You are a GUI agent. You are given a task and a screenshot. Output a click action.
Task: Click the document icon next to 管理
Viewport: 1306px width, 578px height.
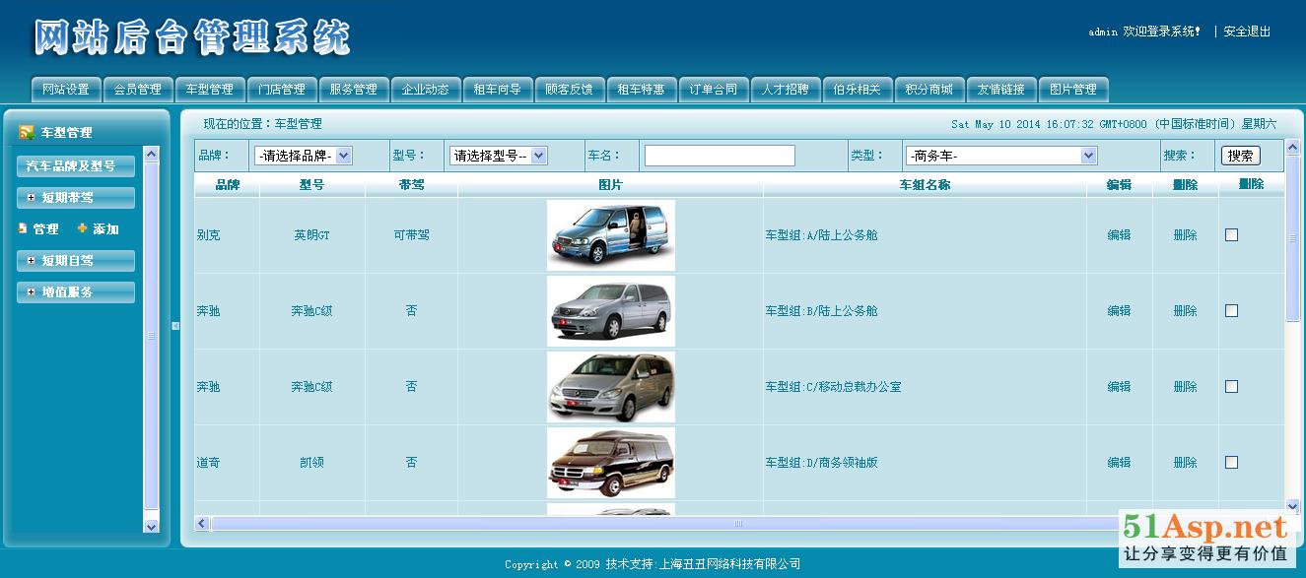click(23, 228)
